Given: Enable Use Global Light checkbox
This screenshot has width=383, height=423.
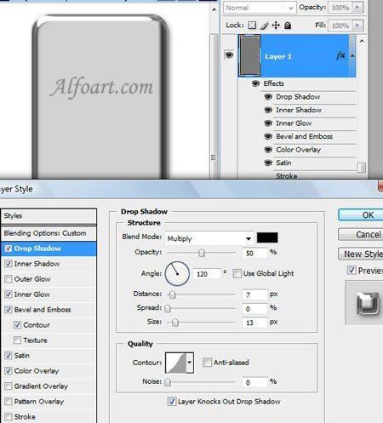Looking at the screenshot, I should (x=237, y=273).
